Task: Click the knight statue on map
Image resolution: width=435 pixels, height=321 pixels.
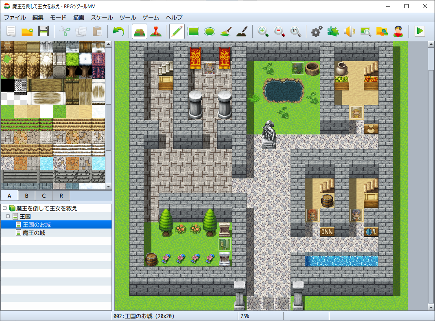Action: click(269, 134)
